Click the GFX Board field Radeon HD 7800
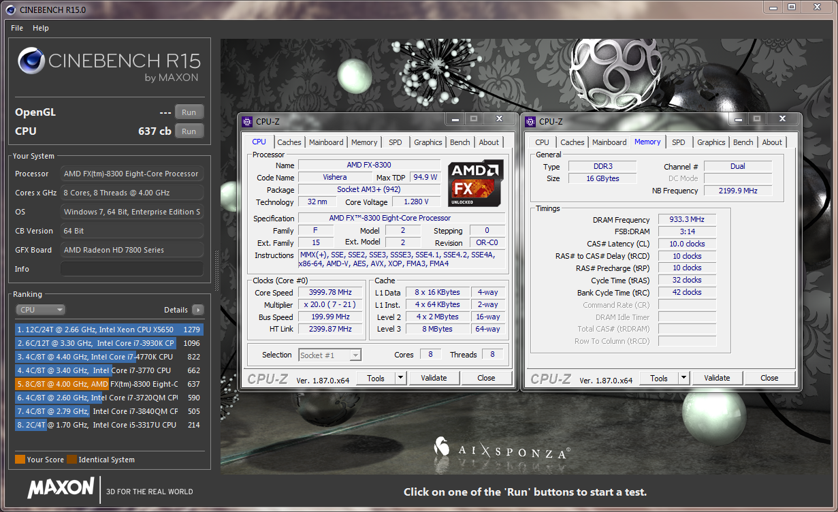The width and height of the screenshot is (838, 512). [x=132, y=250]
